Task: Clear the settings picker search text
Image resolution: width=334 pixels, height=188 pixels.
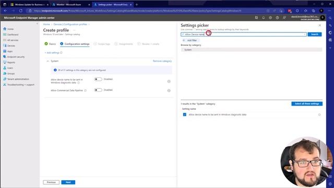Action: [305, 34]
